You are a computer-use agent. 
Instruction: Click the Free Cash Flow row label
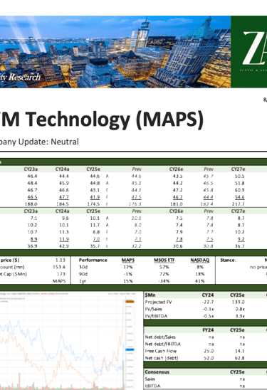pos(160,351)
